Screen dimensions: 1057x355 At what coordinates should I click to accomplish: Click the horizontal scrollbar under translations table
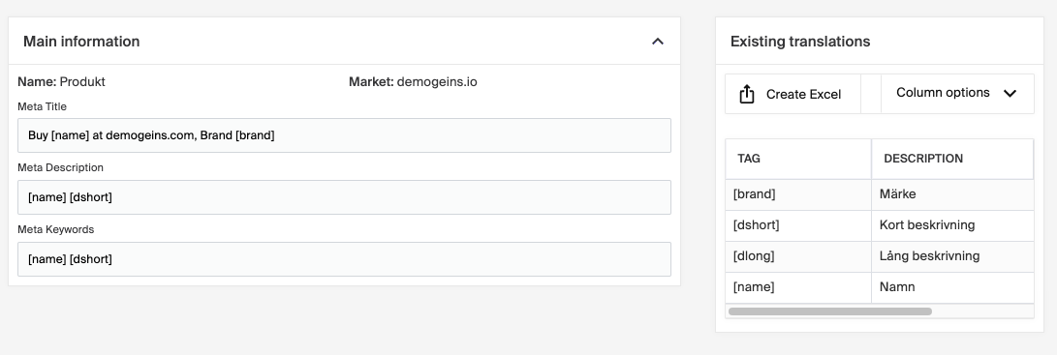[830, 311]
